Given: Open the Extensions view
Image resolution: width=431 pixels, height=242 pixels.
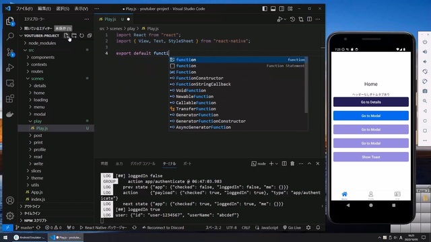Looking at the screenshot, I should point(10,99).
